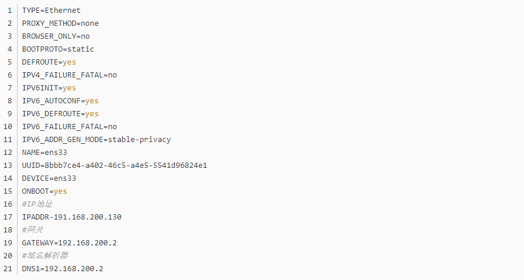Image resolution: width=524 pixels, height=280 pixels.
Task: Click the ONBOOT yes value
Action: pyautogui.click(x=60, y=191)
